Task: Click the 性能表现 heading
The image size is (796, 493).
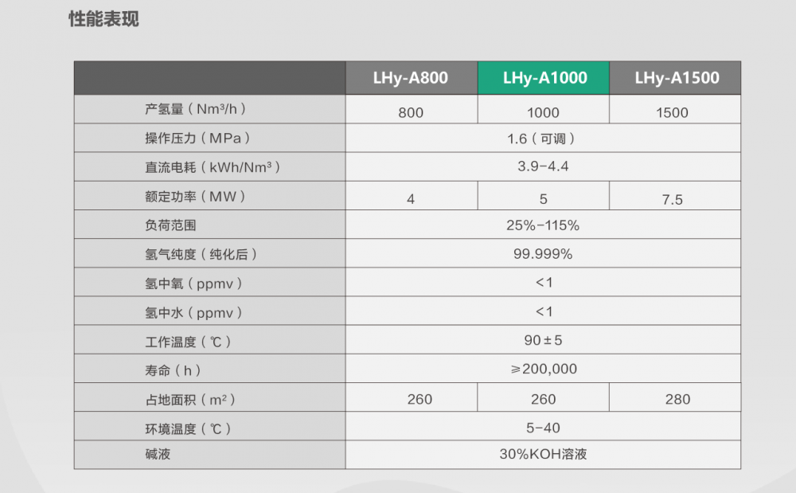Action: pyautogui.click(x=103, y=19)
